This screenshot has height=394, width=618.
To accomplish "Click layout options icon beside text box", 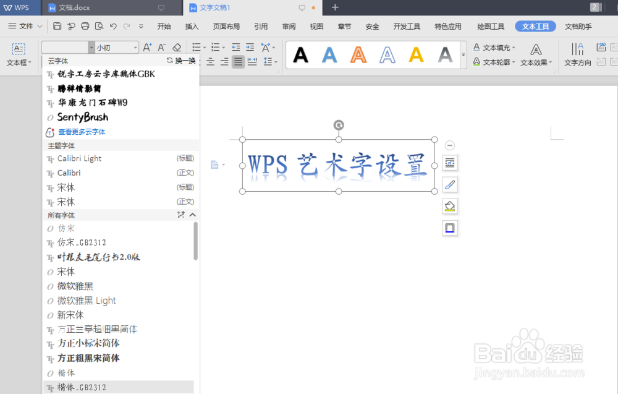I will click(x=450, y=163).
